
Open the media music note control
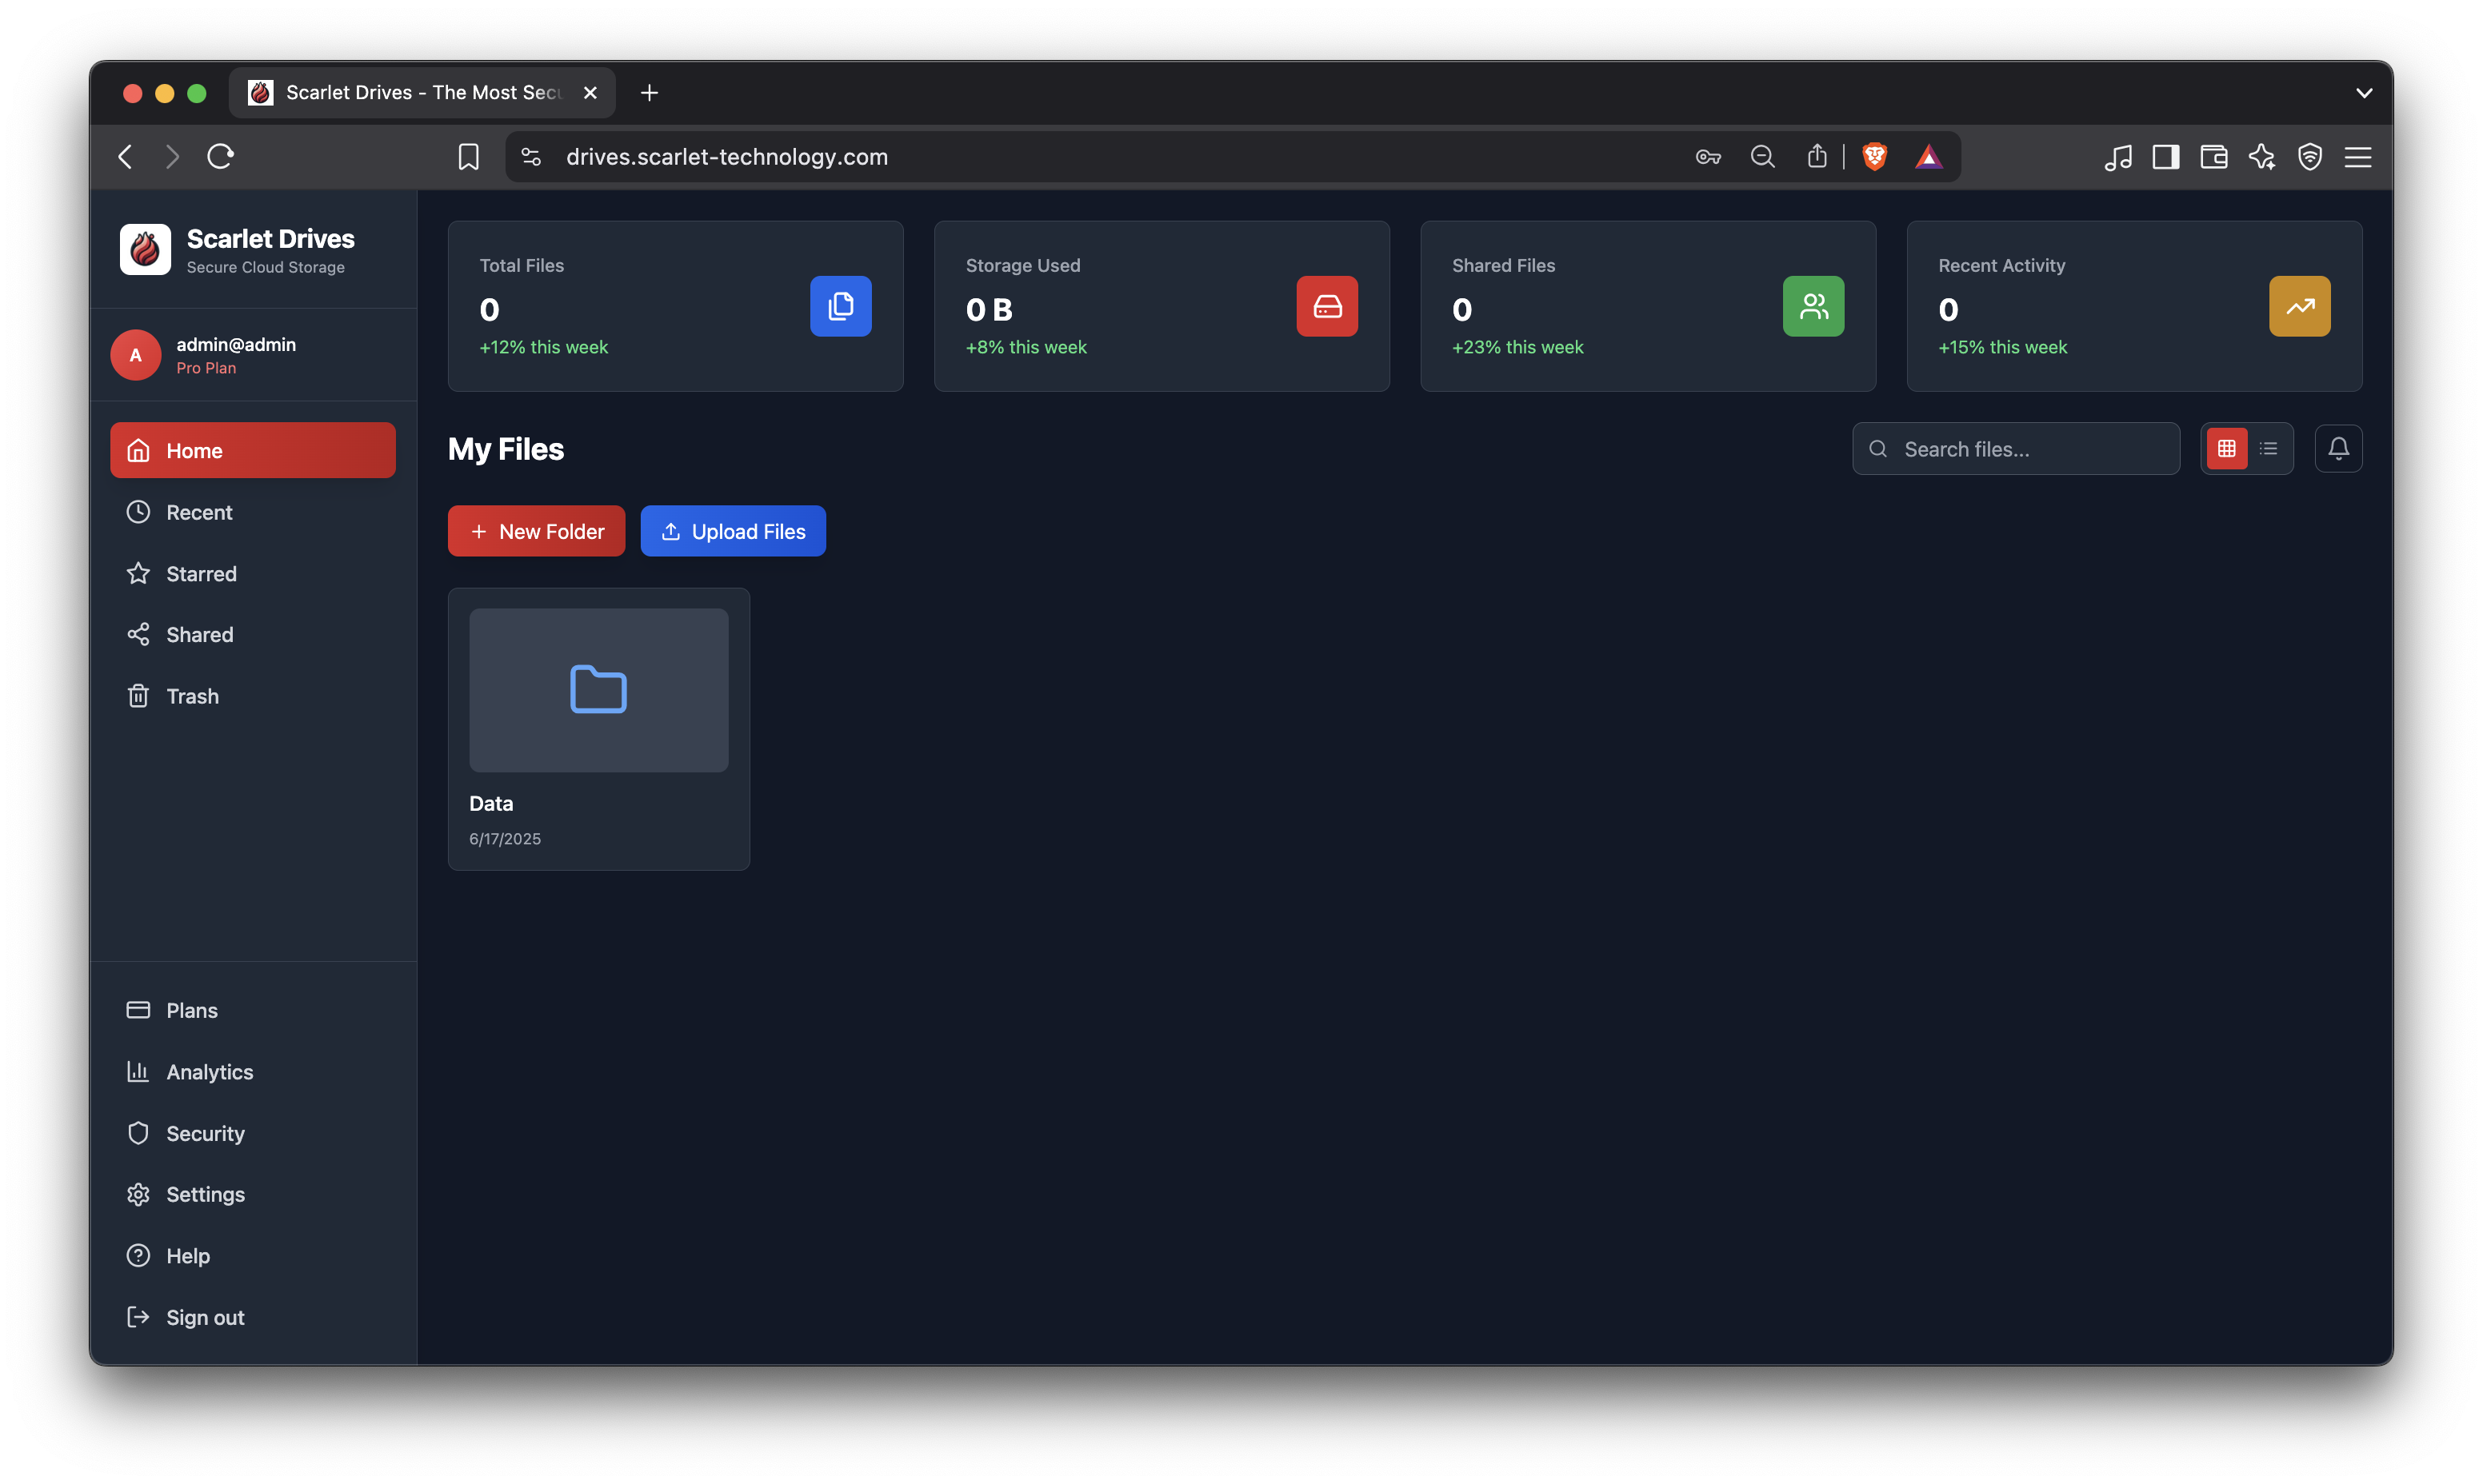tap(2118, 157)
